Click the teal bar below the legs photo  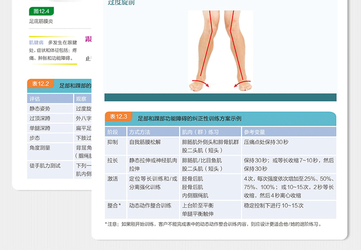220,97
